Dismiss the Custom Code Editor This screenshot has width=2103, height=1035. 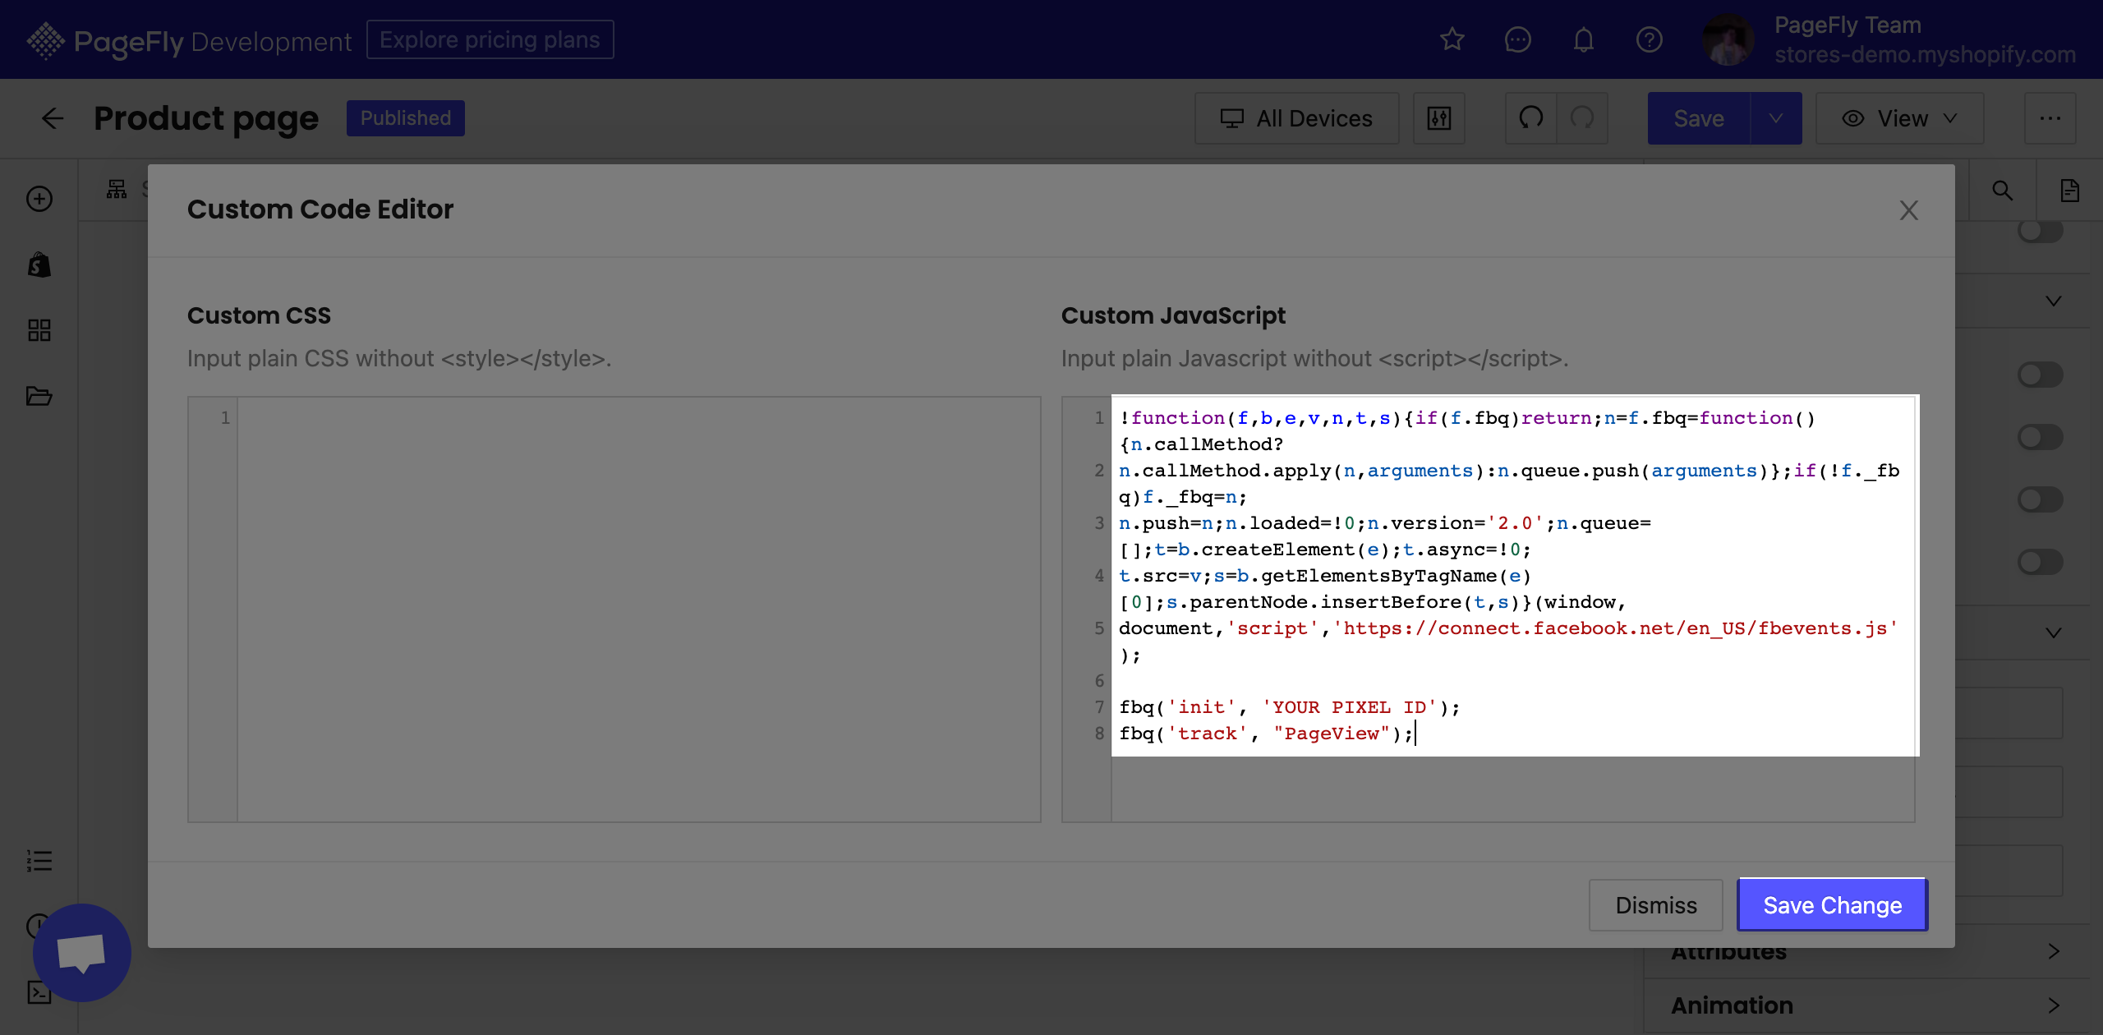1655,904
